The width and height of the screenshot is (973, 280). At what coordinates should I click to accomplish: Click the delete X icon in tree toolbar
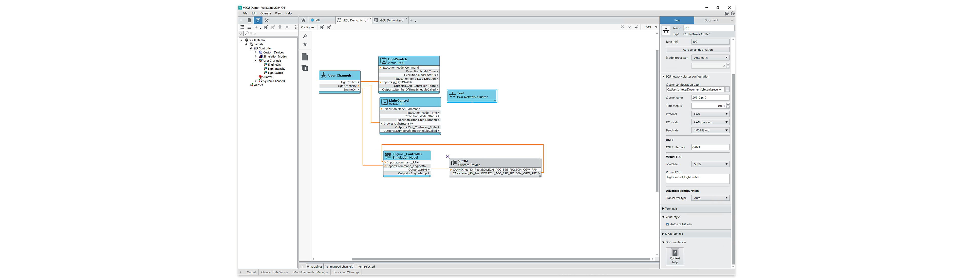point(287,27)
